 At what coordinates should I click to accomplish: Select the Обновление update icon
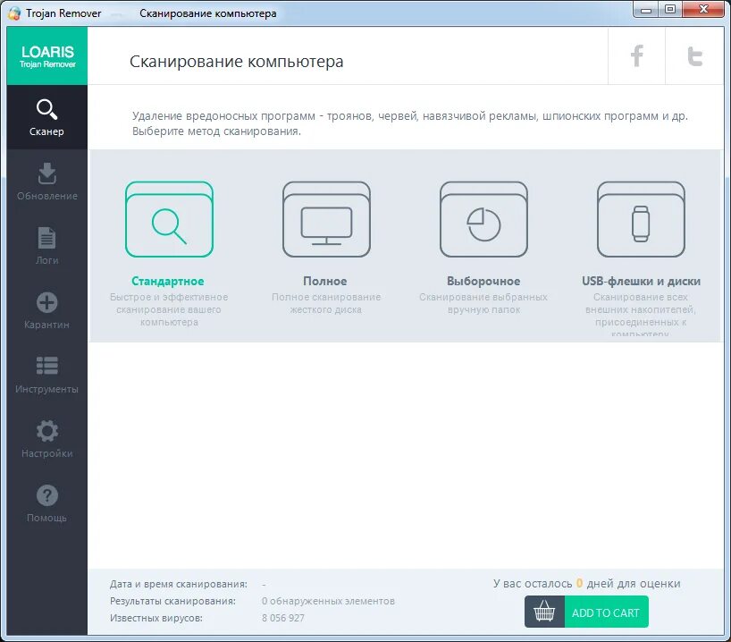[46, 178]
